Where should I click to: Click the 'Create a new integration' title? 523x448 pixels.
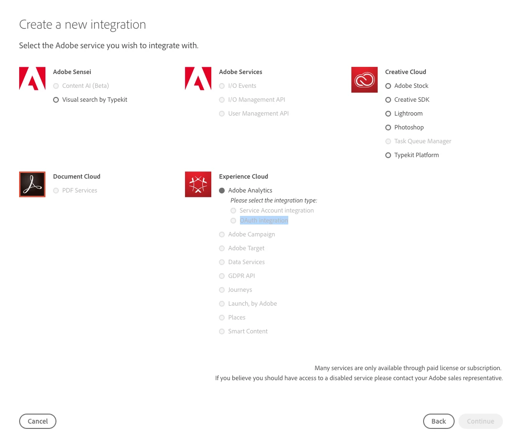tap(82, 25)
